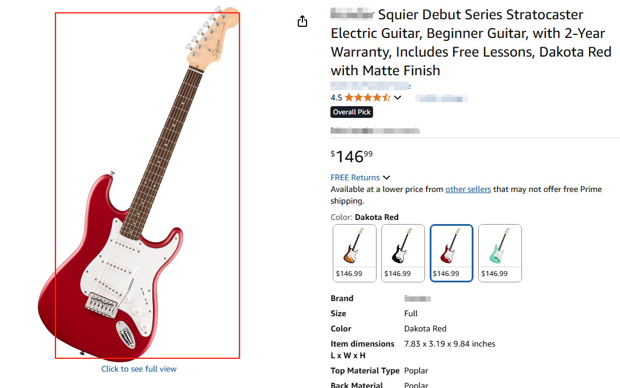Click the share icon beside the product image

coord(302,22)
